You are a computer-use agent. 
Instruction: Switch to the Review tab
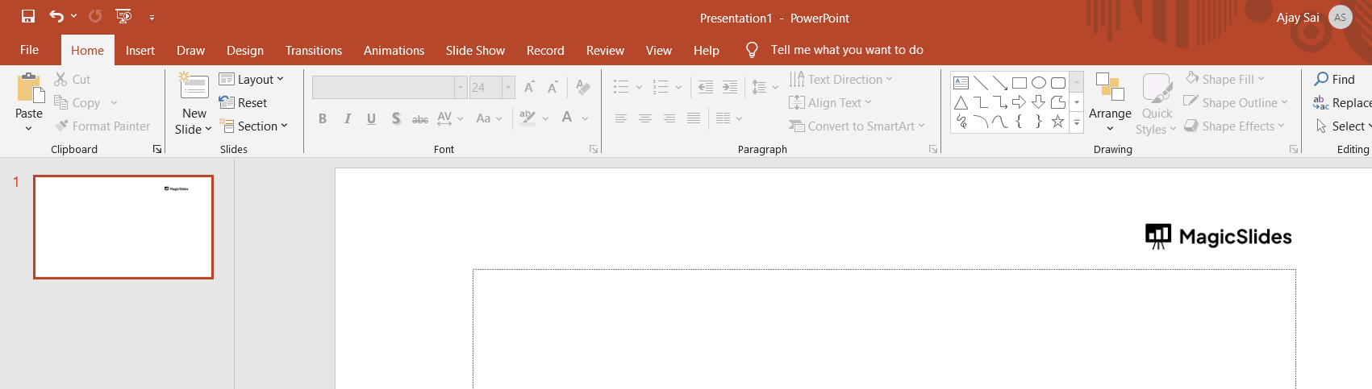[605, 50]
